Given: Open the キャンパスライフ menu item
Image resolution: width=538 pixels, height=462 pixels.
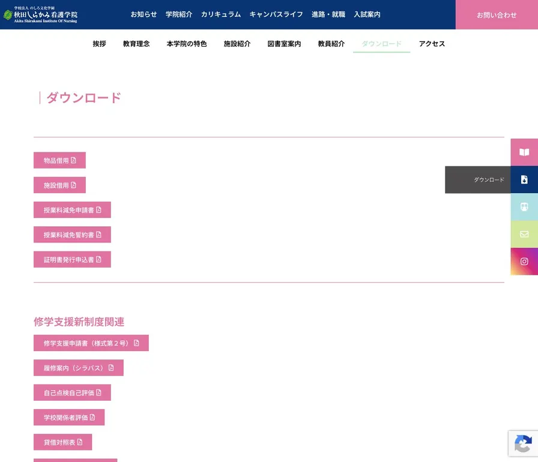Looking at the screenshot, I should point(276,14).
